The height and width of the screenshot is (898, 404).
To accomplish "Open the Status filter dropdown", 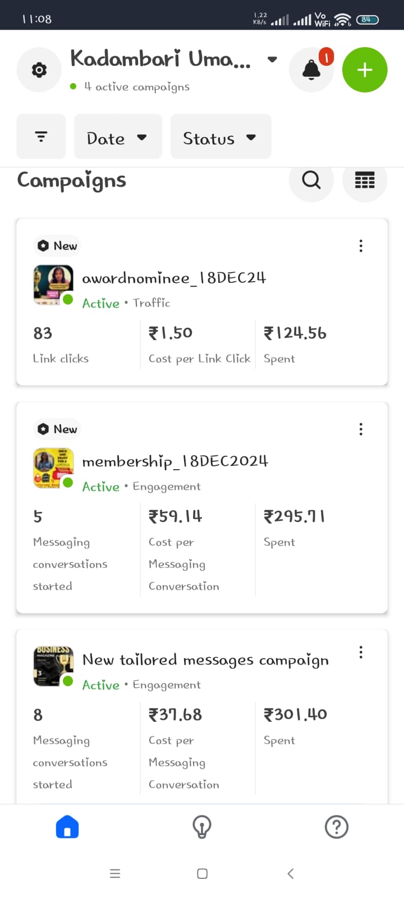I will [x=221, y=137].
